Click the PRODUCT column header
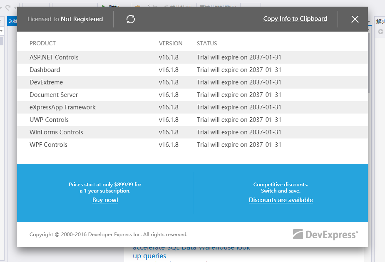 click(x=42, y=43)
